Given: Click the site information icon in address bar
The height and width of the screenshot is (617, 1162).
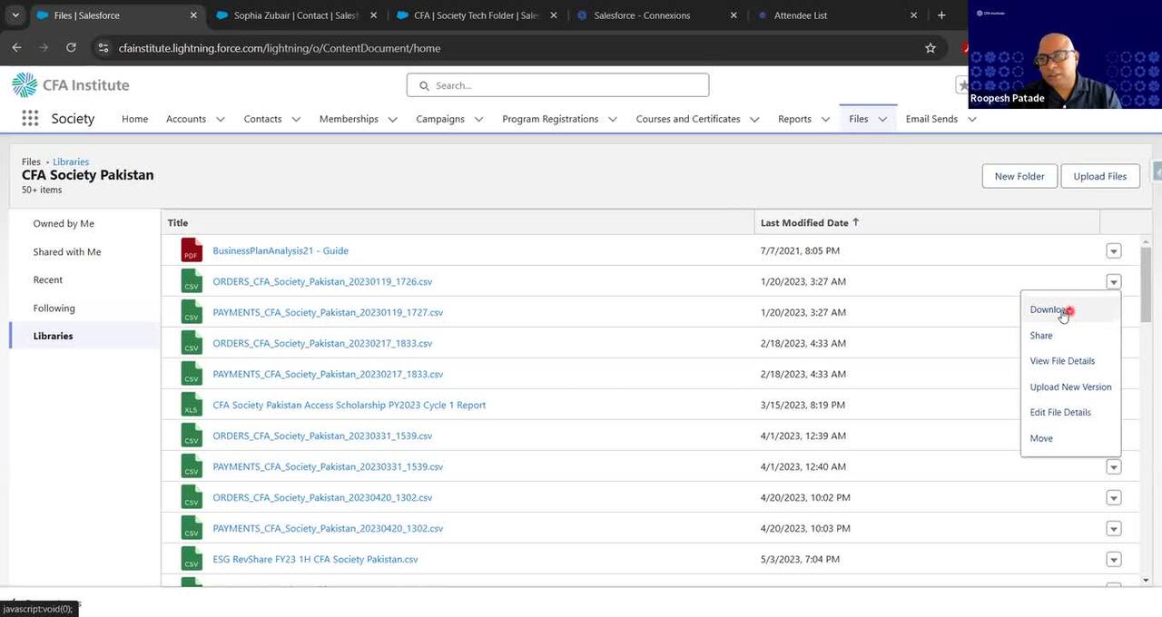Looking at the screenshot, I should click(x=103, y=48).
